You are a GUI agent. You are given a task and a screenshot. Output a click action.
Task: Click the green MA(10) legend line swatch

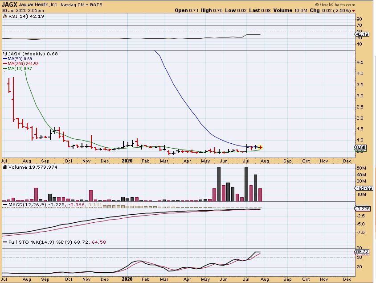pos(5,69)
